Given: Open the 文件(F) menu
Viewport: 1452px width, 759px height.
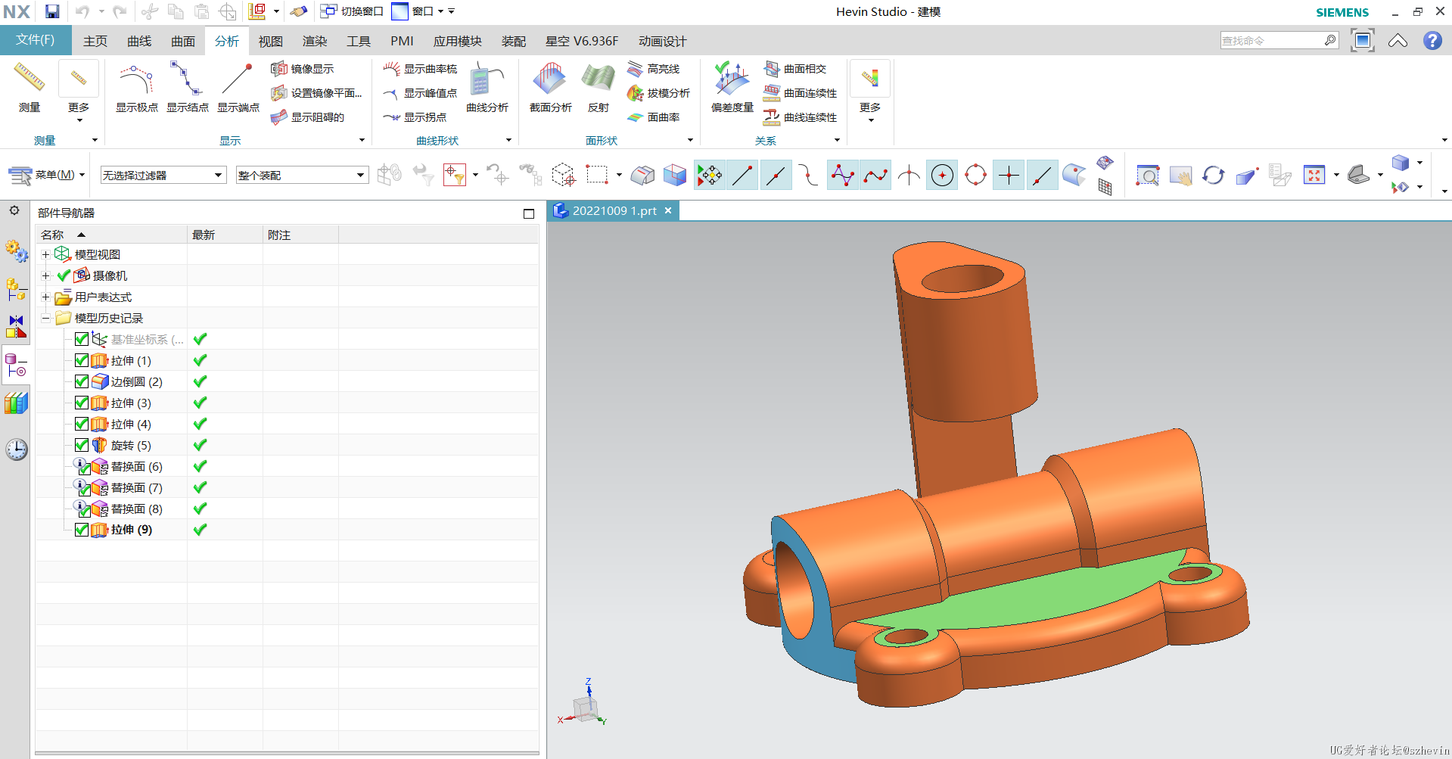Looking at the screenshot, I should tap(36, 40).
